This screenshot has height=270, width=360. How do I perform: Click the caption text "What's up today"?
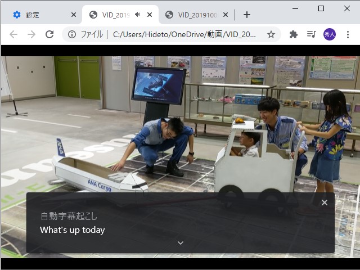(73, 230)
